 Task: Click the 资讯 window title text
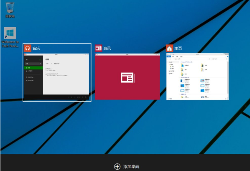[107, 48]
